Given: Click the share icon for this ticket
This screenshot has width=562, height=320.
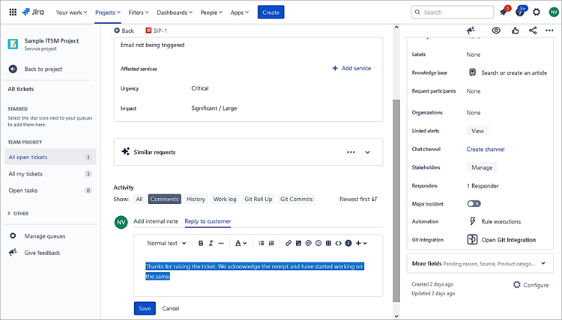Looking at the screenshot, I should pos(533,31).
